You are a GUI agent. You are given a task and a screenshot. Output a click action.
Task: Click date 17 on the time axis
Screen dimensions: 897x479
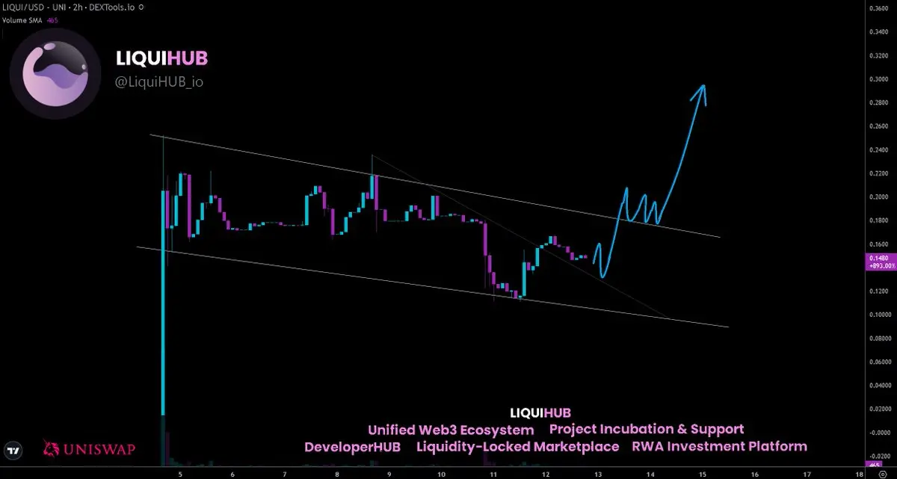coord(806,474)
